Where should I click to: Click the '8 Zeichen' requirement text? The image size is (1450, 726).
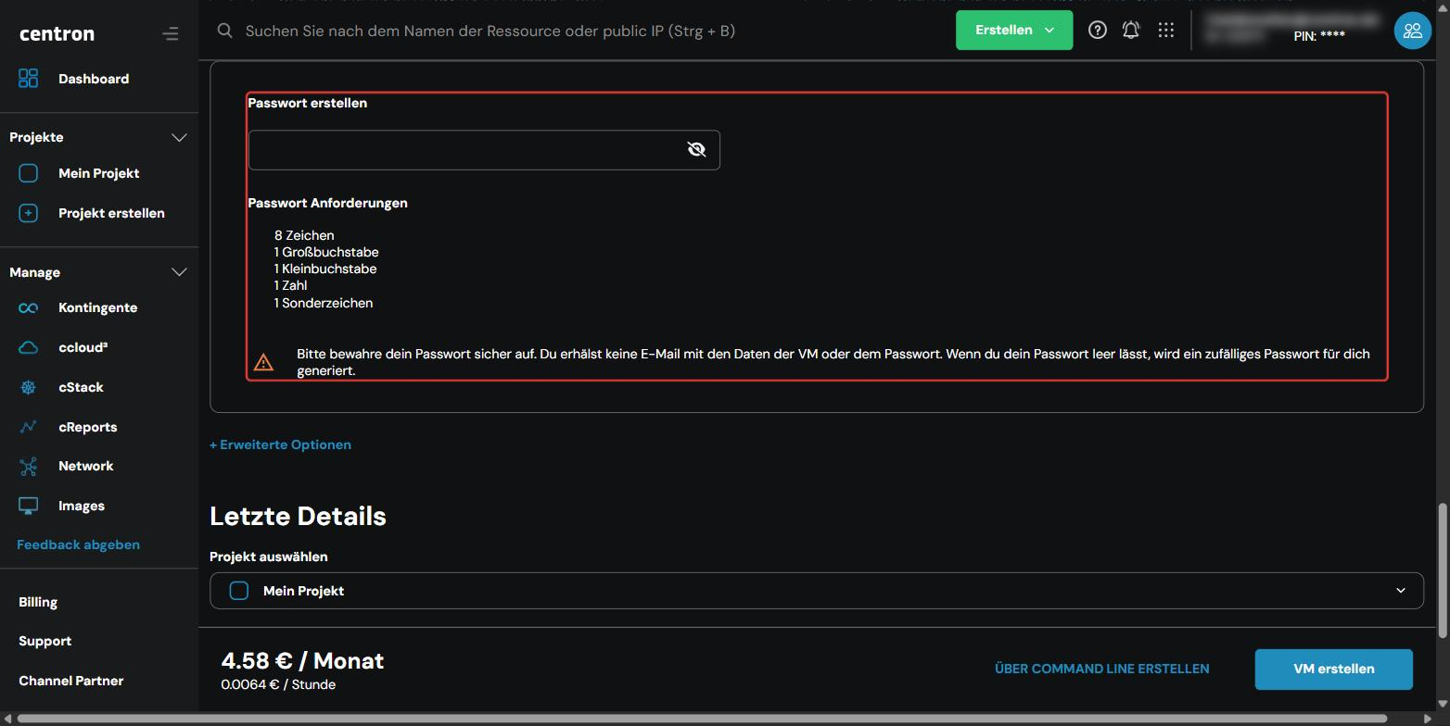pyautogui.click(x=304, y=235)
